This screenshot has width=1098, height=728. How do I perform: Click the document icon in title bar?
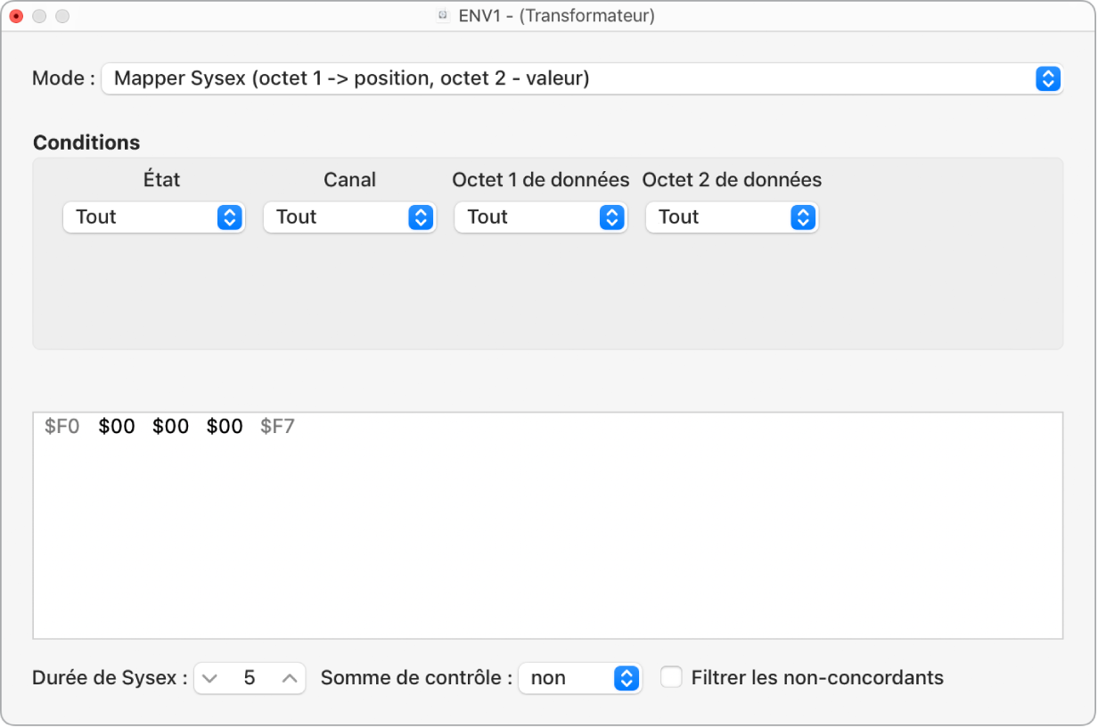click(443, 16)
